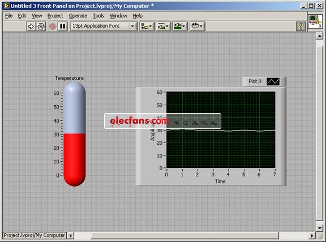
Task: Open the Tools menu
Action: pyautogui.click(x=98, y=16)
